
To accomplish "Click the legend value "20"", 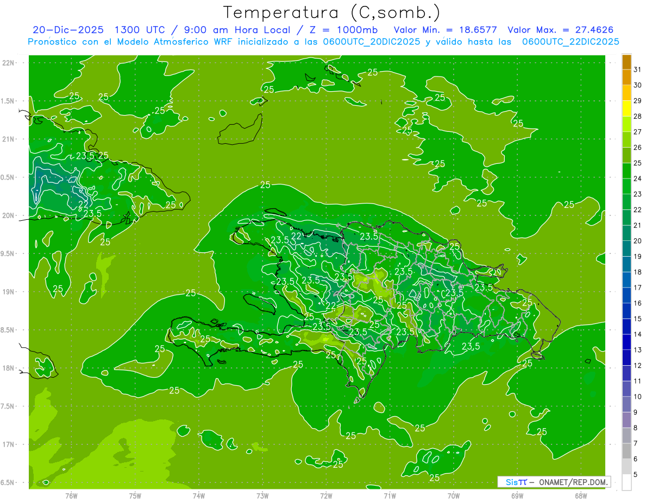I will point(638,241).
